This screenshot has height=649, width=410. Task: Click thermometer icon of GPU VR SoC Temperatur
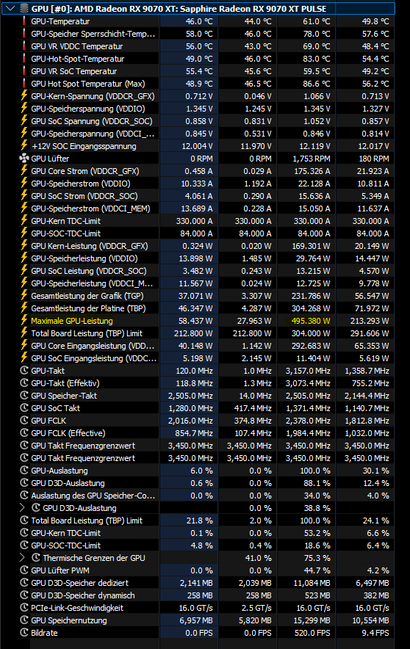pyautogui.click(x=24, y=70)
